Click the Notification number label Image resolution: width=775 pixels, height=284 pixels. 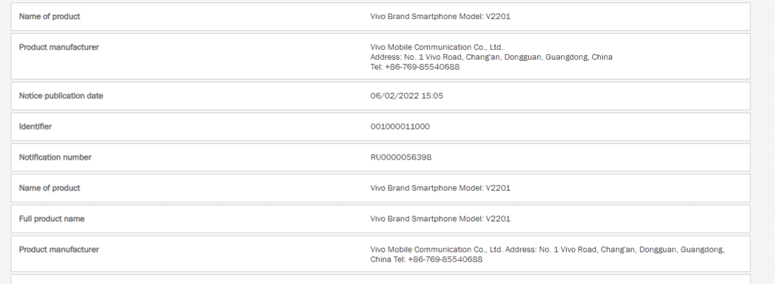coord(55,157)
